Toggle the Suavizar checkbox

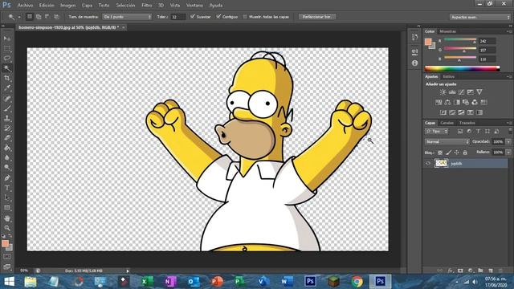(x=193, y=16)
